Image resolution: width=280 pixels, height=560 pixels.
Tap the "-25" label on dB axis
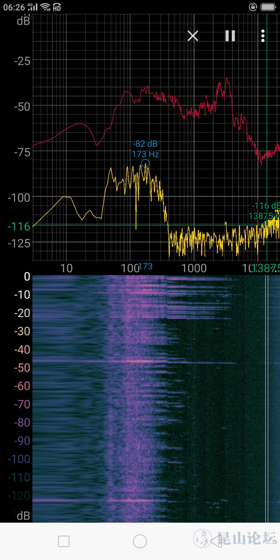pos(22,61)
